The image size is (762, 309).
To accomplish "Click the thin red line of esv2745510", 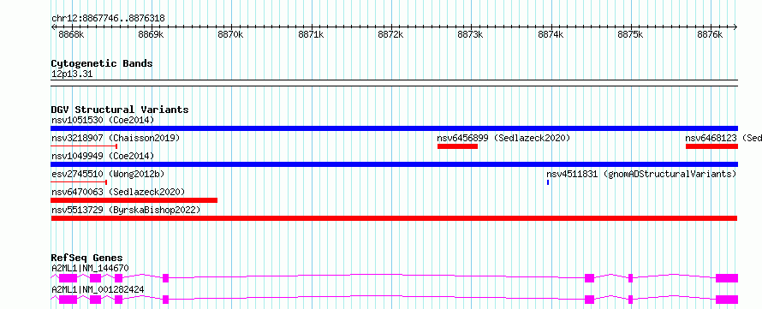I will [80, 182].
